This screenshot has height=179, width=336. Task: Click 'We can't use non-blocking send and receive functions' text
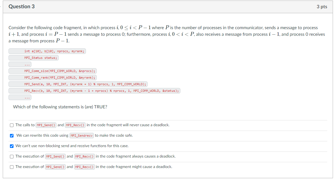click(72, 146)
